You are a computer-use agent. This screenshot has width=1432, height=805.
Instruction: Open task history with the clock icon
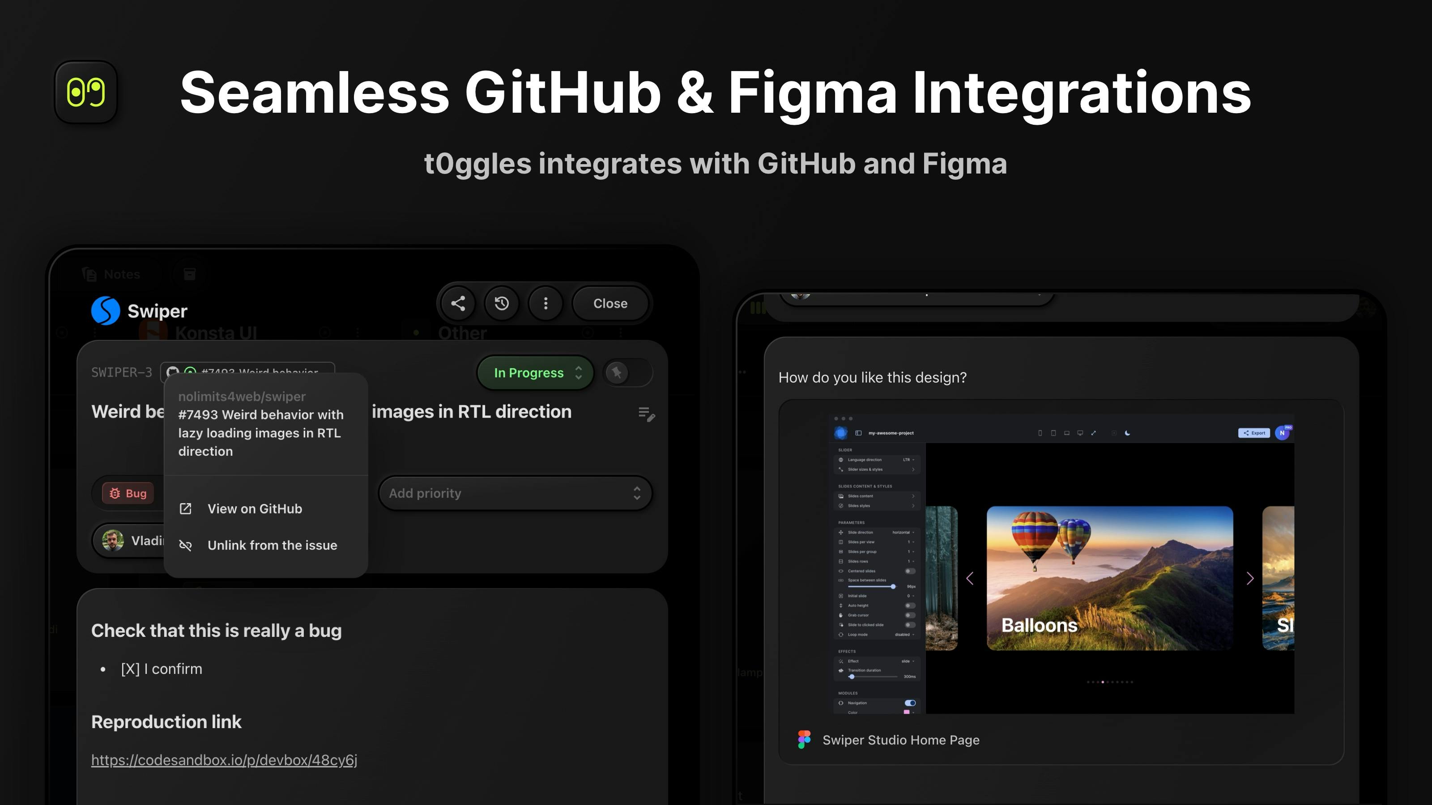coord(501,303)
